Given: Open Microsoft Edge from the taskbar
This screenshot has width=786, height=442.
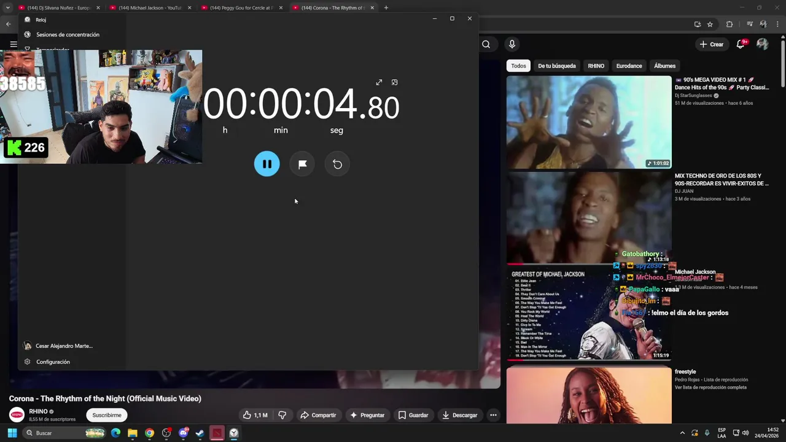Looking at the screenshot, I should coord(115,433).
